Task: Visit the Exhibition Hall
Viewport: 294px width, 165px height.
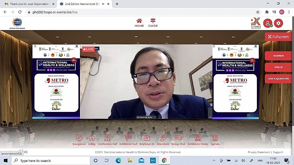Action: coord(128,138)
